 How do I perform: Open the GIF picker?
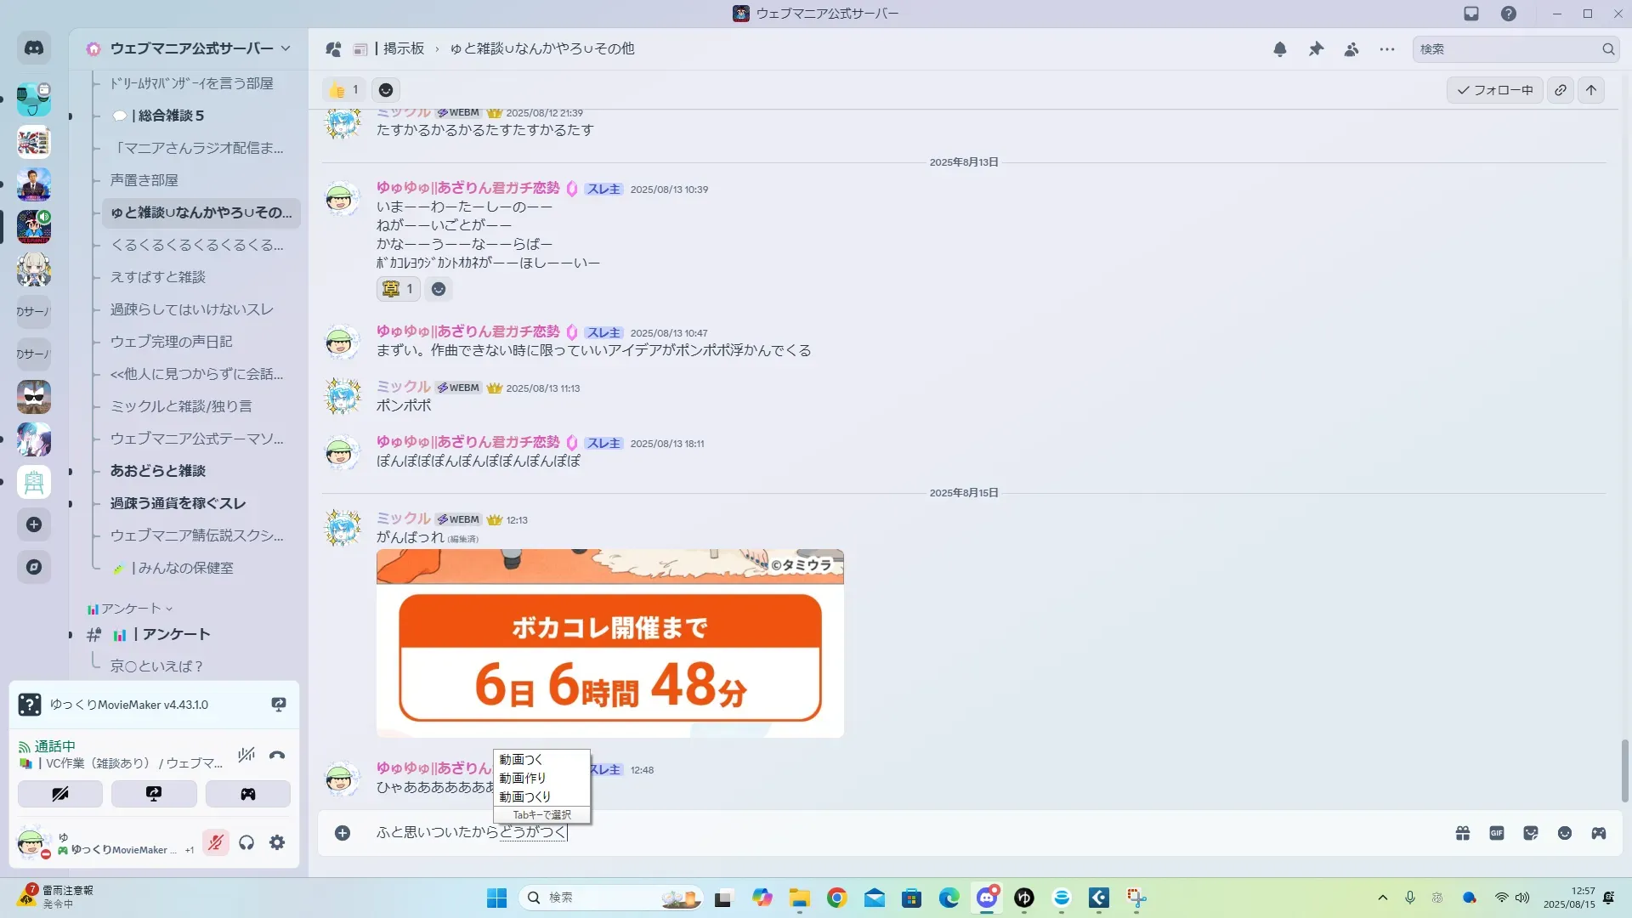[1497, 833]
